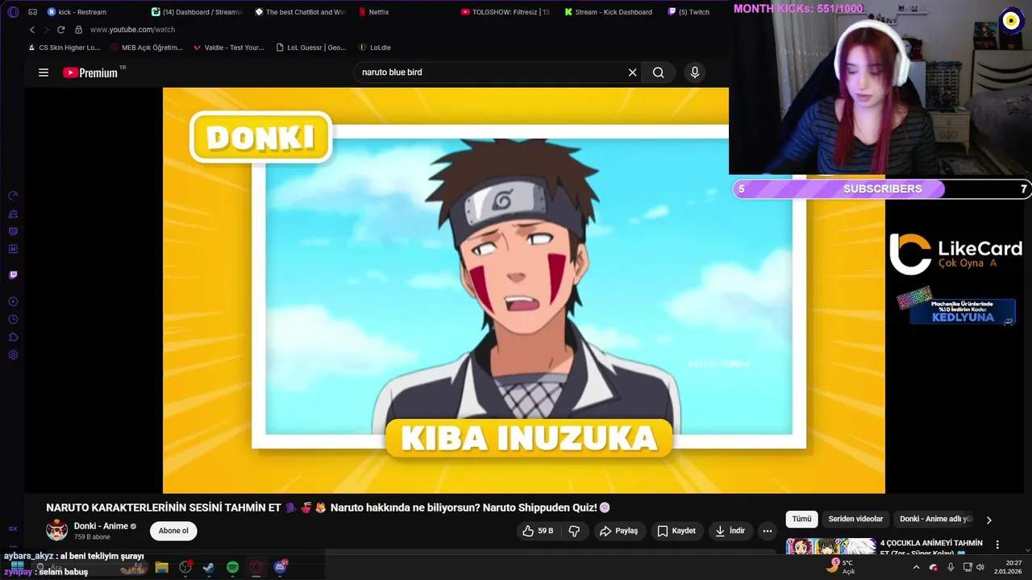The height and width of the screenshot is (580, 1032).
Task: Open the settings gear in Opera sidebar
Action: point(13,355)
